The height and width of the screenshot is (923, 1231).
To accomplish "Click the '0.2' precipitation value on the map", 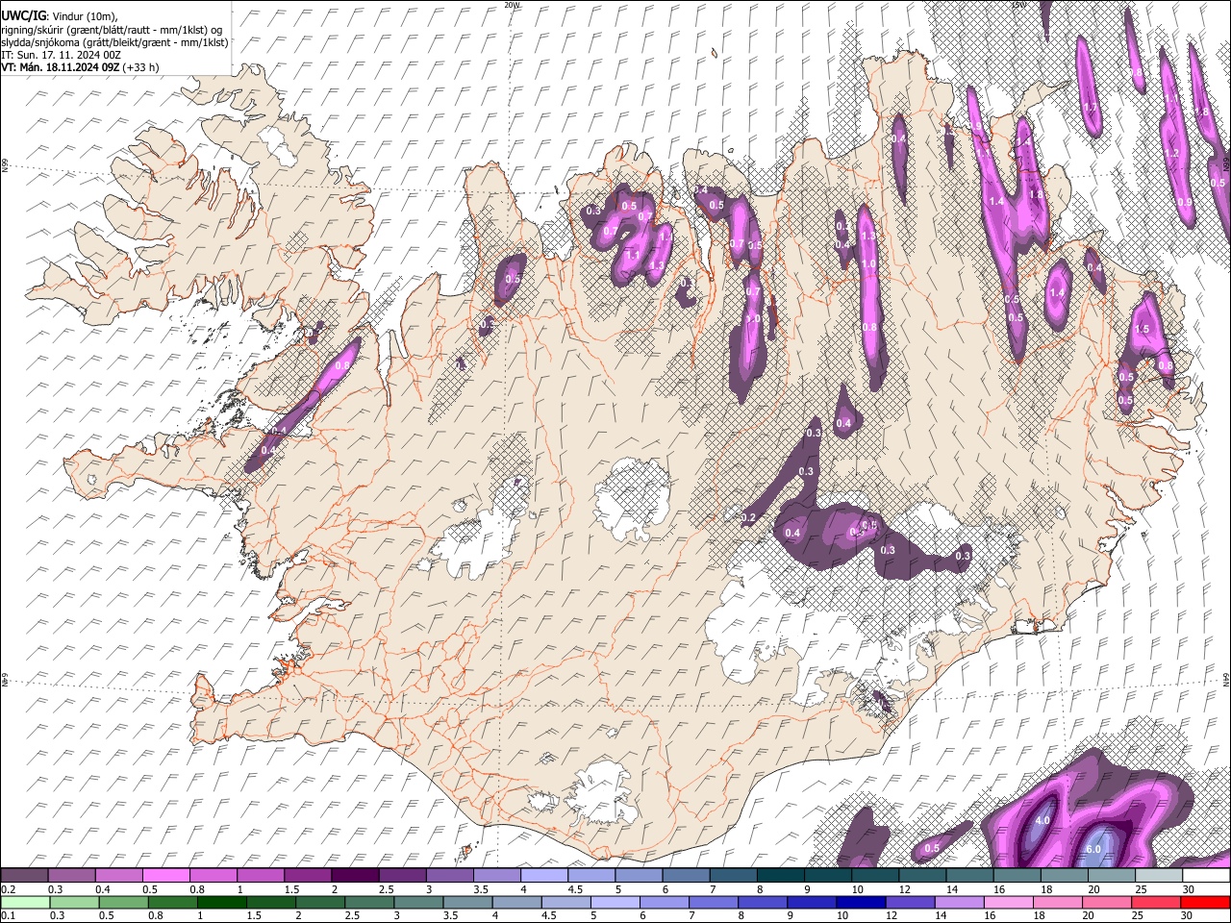I will tap(749, 518).
